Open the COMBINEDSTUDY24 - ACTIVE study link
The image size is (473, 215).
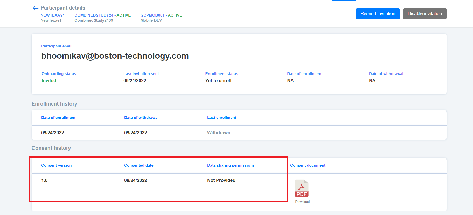click(x=103, y=15)
